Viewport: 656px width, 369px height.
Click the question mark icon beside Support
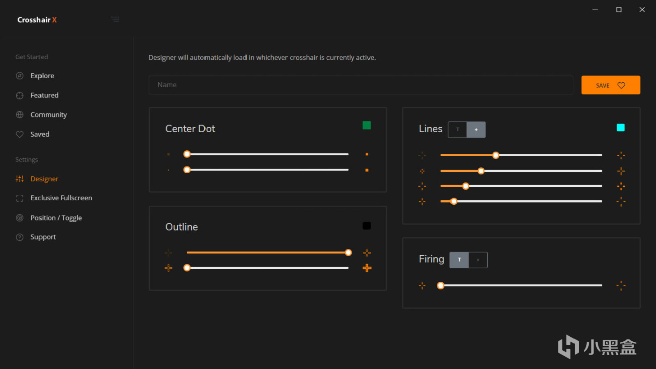click(20, 237)
